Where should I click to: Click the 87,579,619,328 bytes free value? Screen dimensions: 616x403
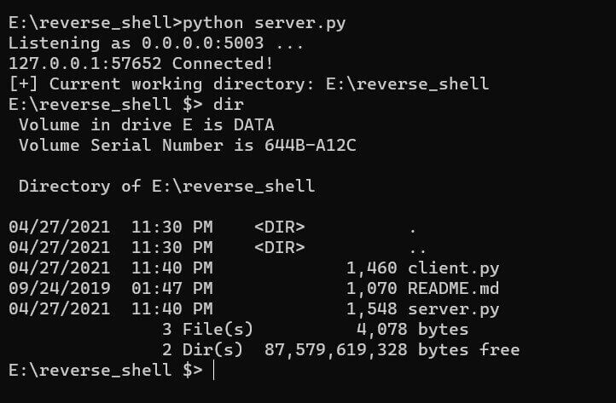[336, 349]
